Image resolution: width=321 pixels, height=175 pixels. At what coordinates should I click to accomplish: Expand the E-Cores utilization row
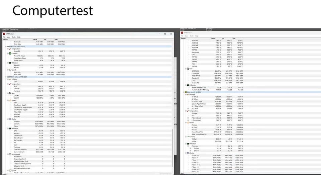point(190,151)
